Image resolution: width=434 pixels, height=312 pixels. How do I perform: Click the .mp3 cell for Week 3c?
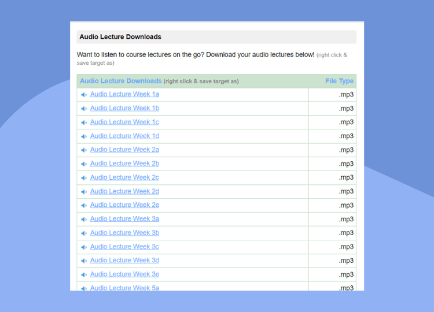pos(332,247)
